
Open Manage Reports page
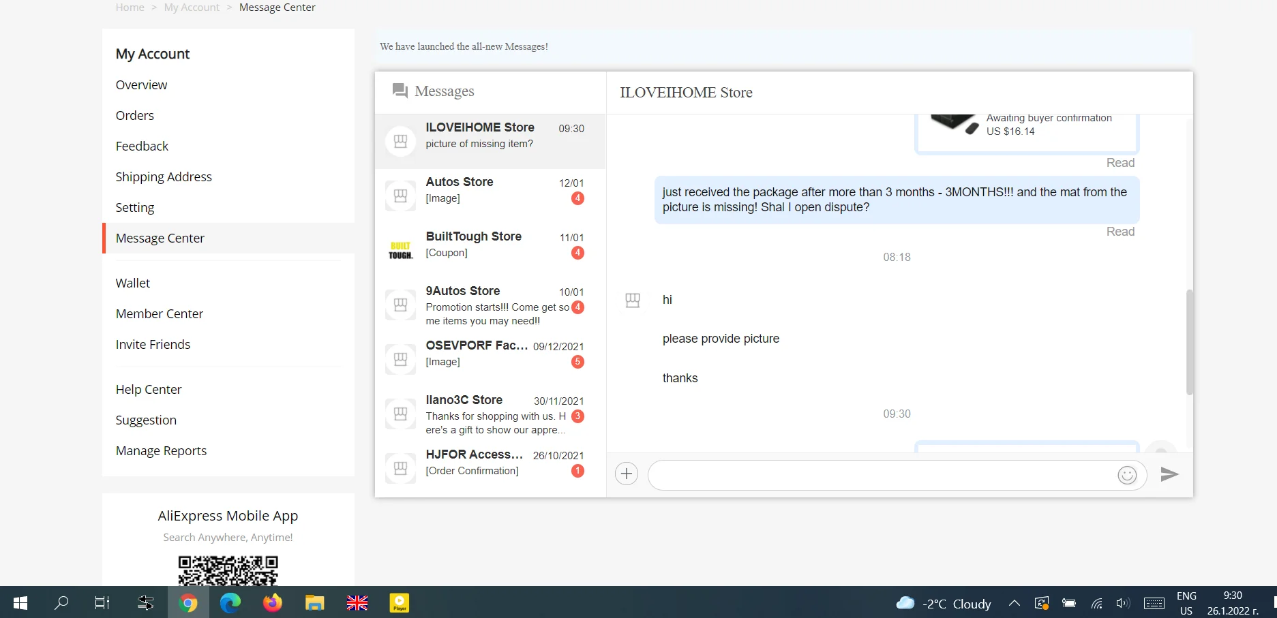(x=161, y=450)
